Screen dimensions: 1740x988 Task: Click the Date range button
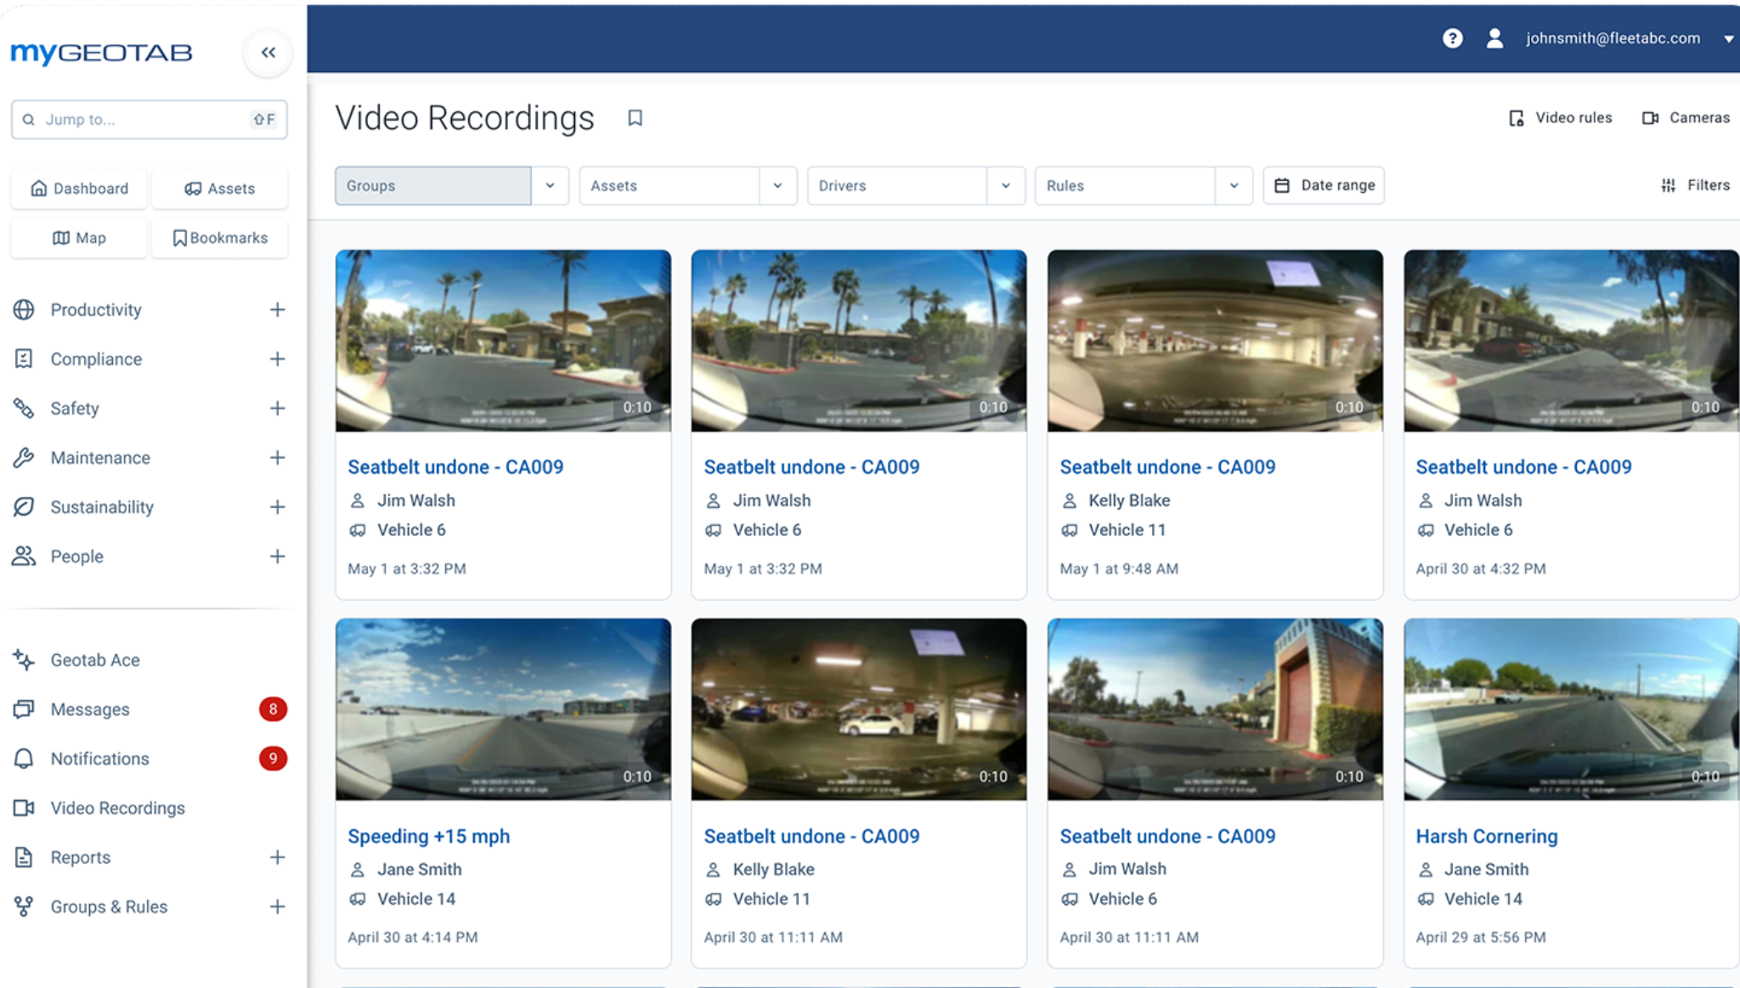tap(1324, 185)
